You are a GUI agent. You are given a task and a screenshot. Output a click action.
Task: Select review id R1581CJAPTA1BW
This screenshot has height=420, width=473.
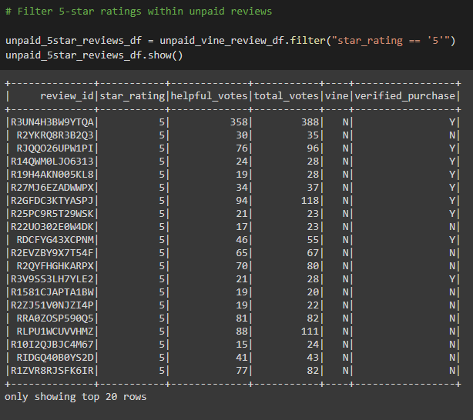[52, 292]
